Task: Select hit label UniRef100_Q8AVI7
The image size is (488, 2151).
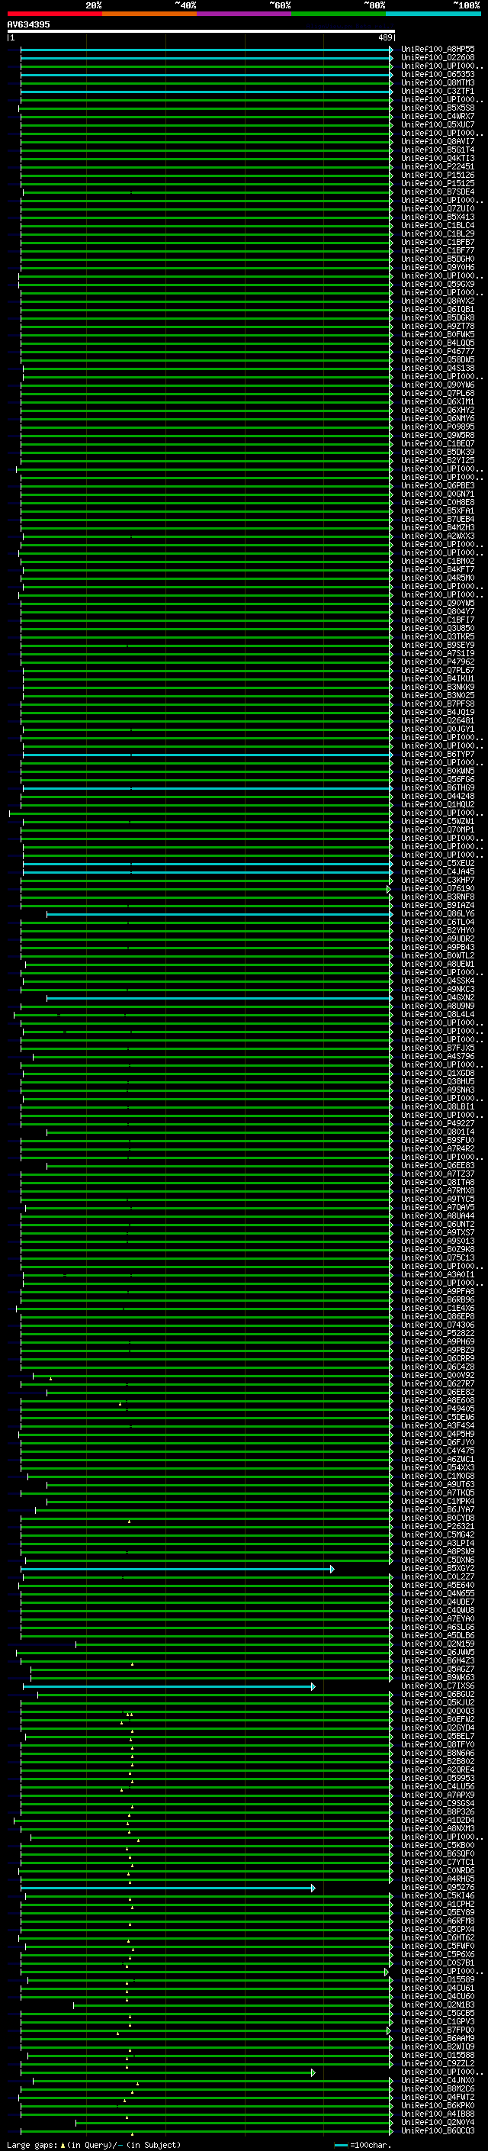Action: pyautogui.click(x=438, y=141)
